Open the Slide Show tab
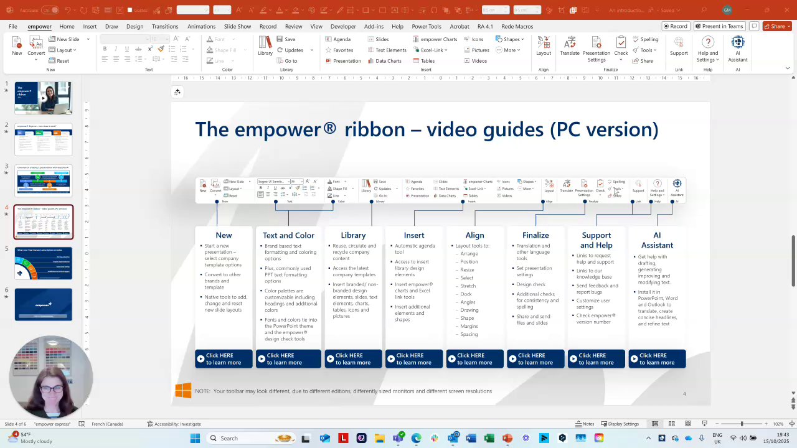Screen dimensions: 797x448 coord(237,26)
